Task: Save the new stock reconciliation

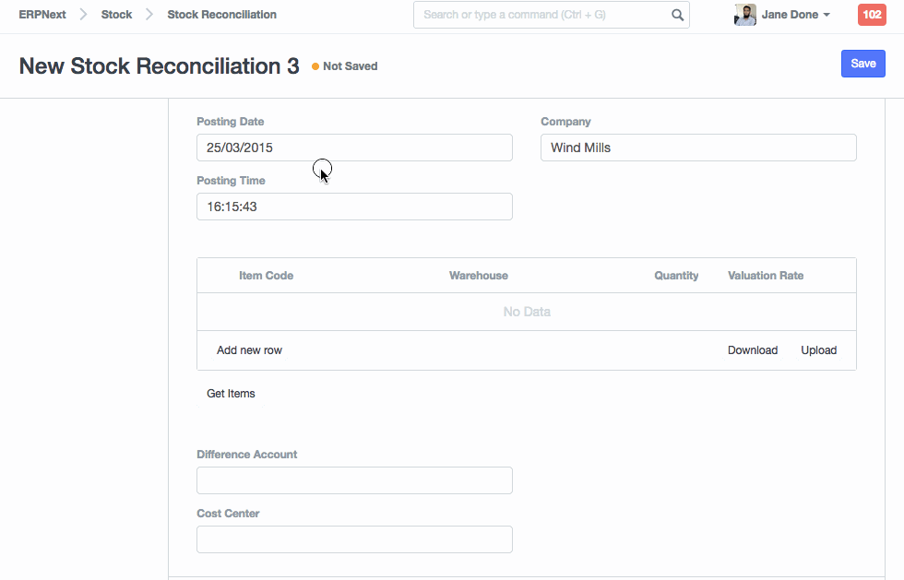Action: tap(862, 64)
